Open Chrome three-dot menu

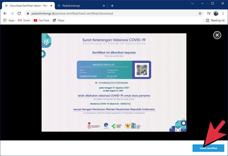coord(223,13)
